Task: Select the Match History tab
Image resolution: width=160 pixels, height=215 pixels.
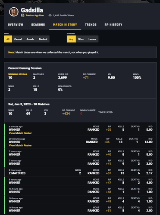Action: 65,25
